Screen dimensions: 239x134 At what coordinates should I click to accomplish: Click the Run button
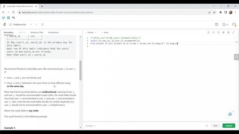click(215, 126)
